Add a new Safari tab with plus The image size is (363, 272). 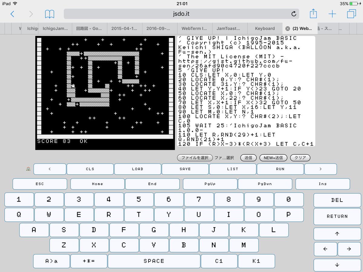point(332,14)
